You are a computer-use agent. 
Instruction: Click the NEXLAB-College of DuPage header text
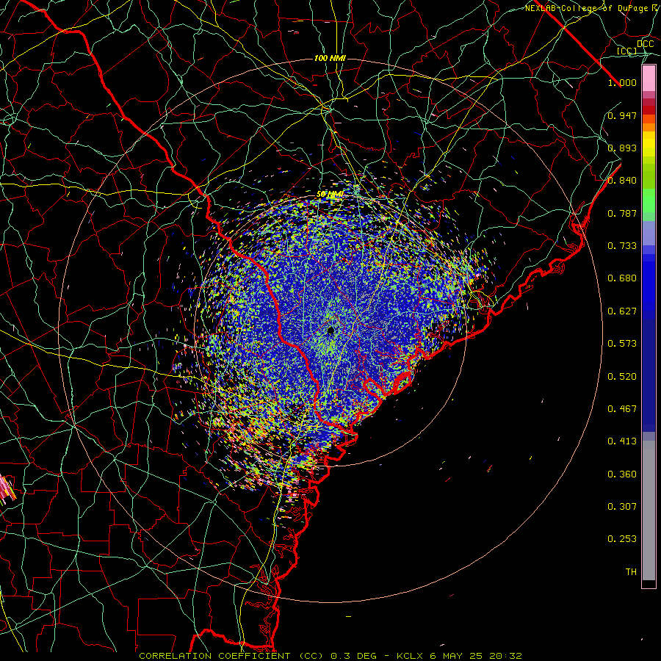[x=593, y=8]
